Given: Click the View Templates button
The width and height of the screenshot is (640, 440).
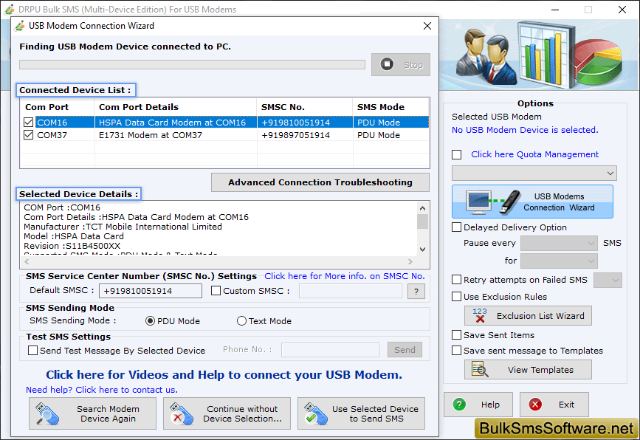Looking at the screenshot, I should [528, 369].
